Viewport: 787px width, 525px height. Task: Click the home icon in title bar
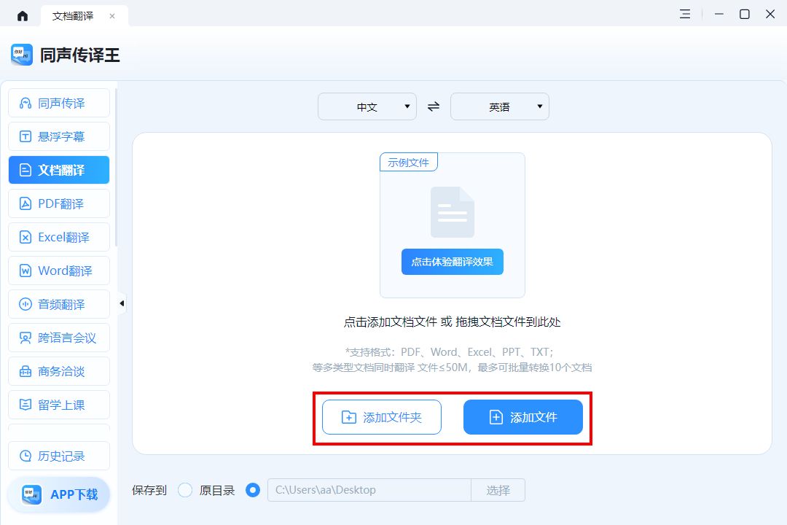pos(23,16)
